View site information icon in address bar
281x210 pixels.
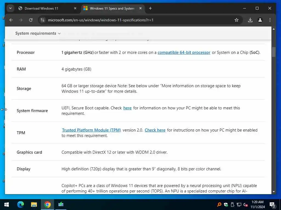(x=43, y=20)
